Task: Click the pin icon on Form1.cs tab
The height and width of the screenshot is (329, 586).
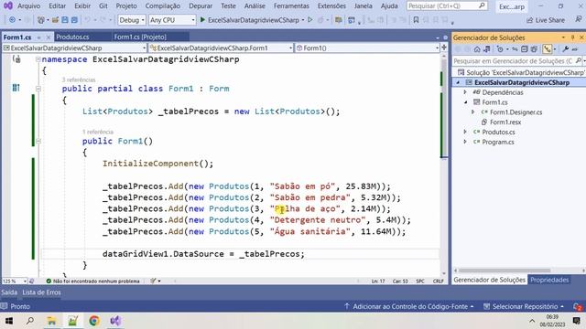Action: pyautogui.click(x=38, y=37)
